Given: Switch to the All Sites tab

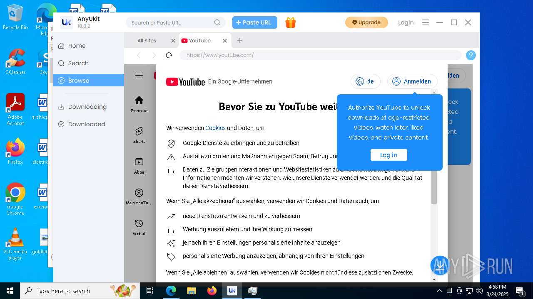Looking at the screenshot, I should [147, 41].
